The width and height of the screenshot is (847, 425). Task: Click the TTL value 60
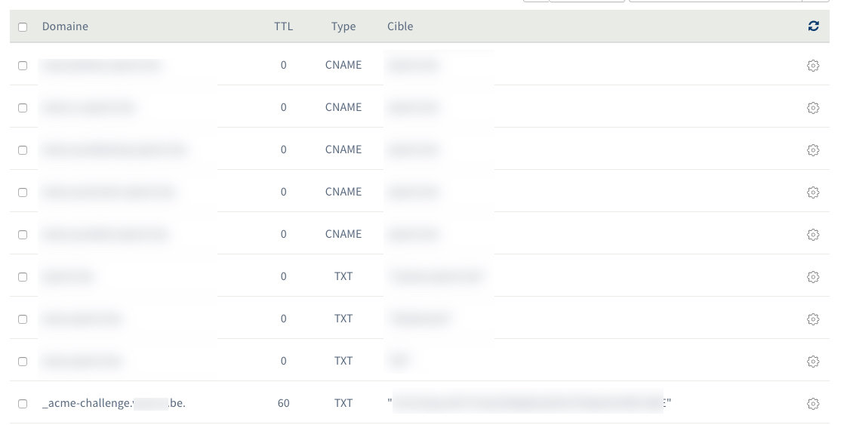coord(283,403)
